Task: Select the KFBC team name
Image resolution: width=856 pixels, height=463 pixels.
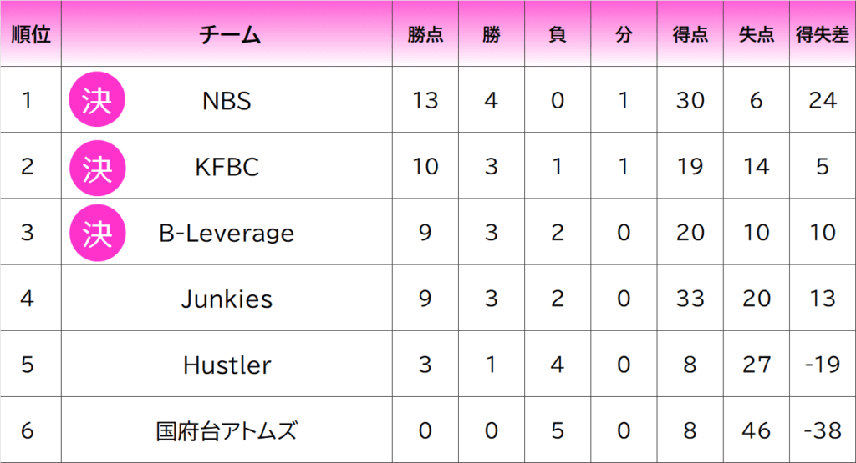Action: coord(227,167)
